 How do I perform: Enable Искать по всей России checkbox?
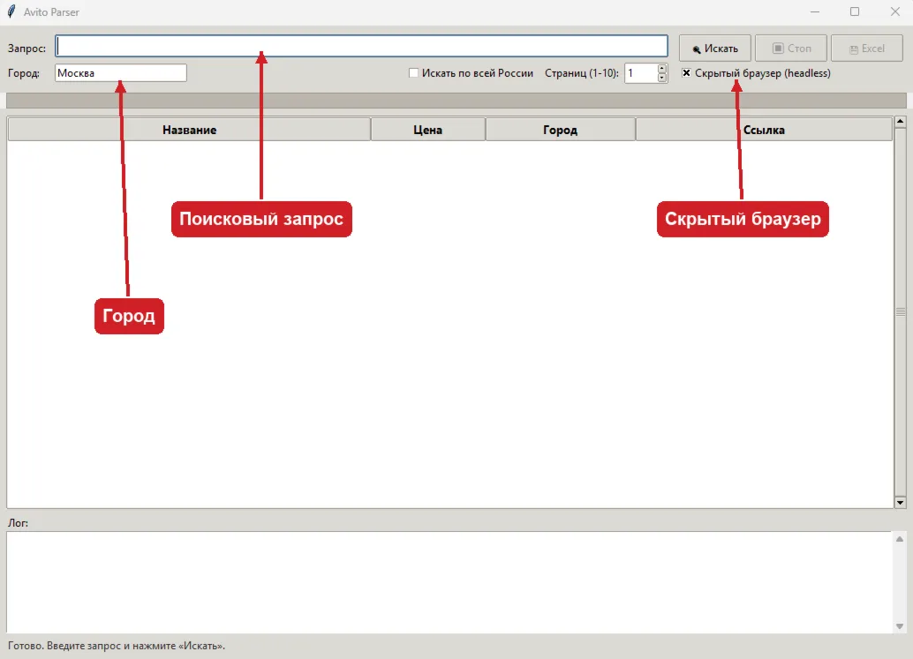[413, 72]
